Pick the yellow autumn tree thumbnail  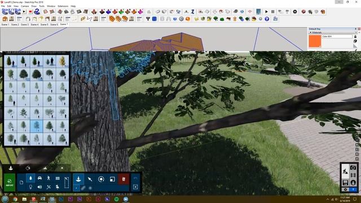point(62,61)
